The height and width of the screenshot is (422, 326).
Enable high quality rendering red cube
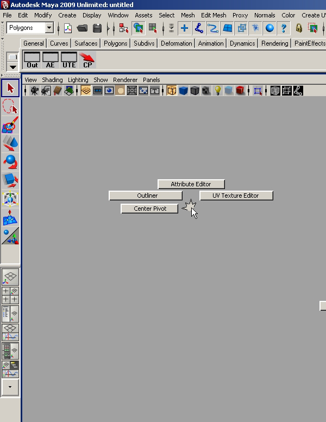[240, 91]
